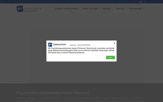Open the Impressum link in dialog
This screenshot has width=163, height=102.
pyautogui.click(x=73, y=45)
